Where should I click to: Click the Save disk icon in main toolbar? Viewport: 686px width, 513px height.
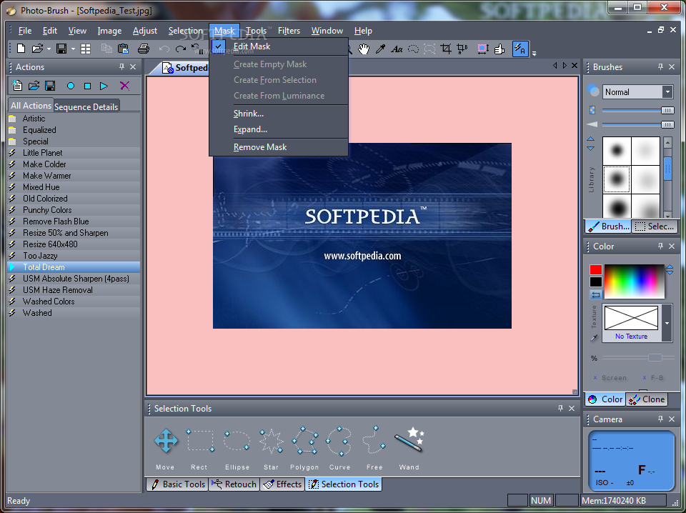pos(61,49)
